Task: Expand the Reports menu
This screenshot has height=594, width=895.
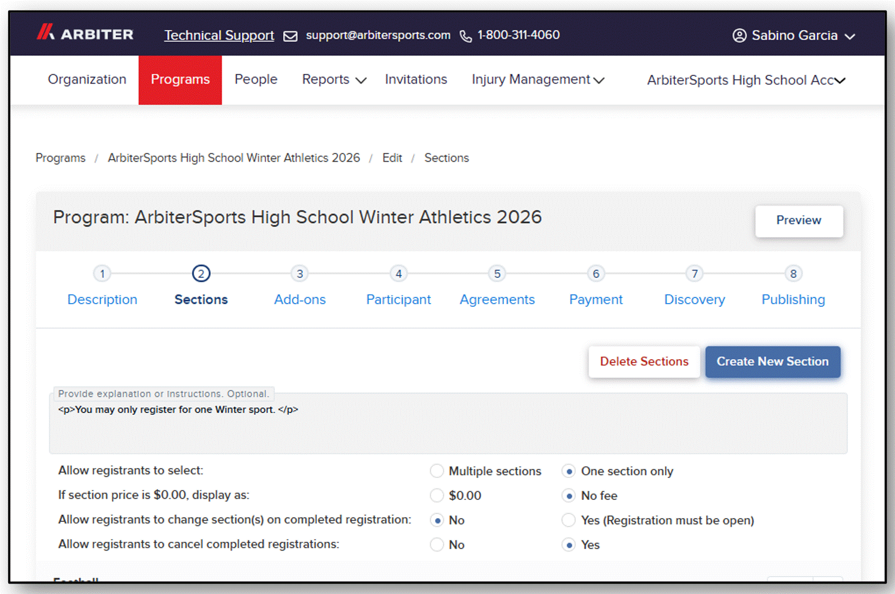Action: point(334,80)
